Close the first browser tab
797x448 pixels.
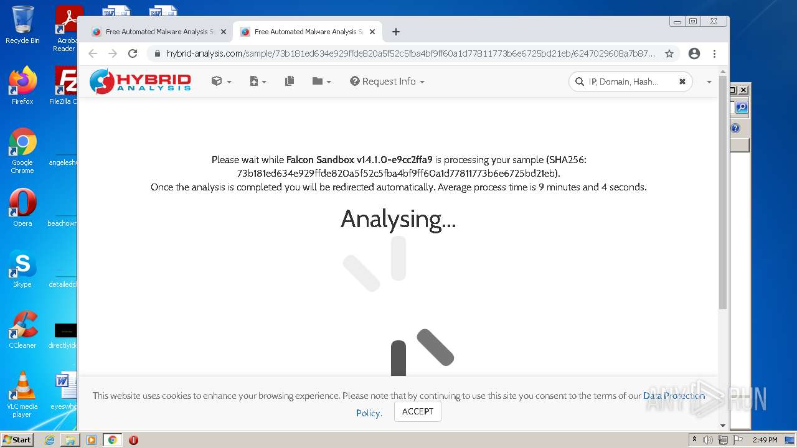224,32
